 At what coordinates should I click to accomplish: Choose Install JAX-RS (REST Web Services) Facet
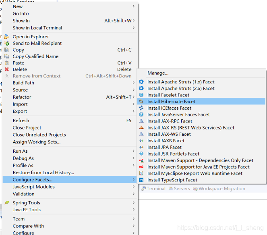201,127
